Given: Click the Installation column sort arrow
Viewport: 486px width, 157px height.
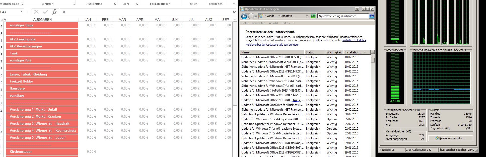Looking at the screenshot, I should tap(365, 52).
